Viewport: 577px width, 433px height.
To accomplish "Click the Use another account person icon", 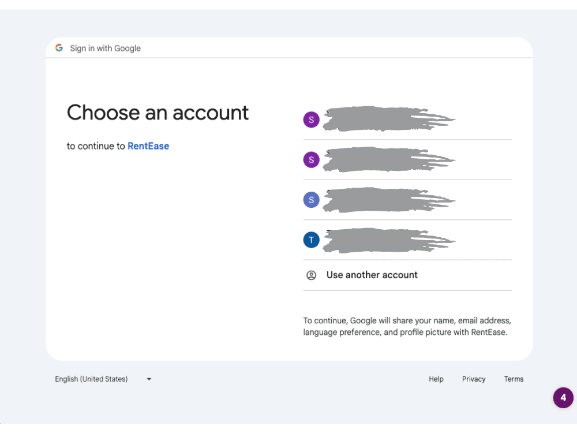I will pyautogui.click(x=311, y=275).
